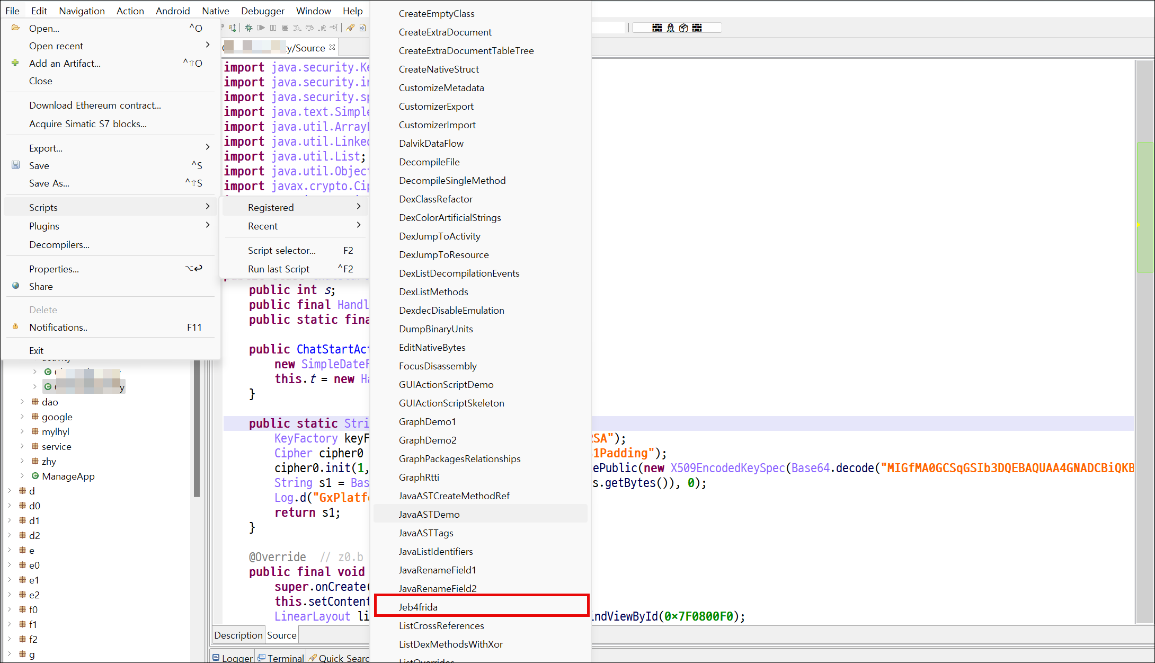The height and width of the screenshot is (663, 1155).
Task: Open the Debugger menu
Action: 262,11
